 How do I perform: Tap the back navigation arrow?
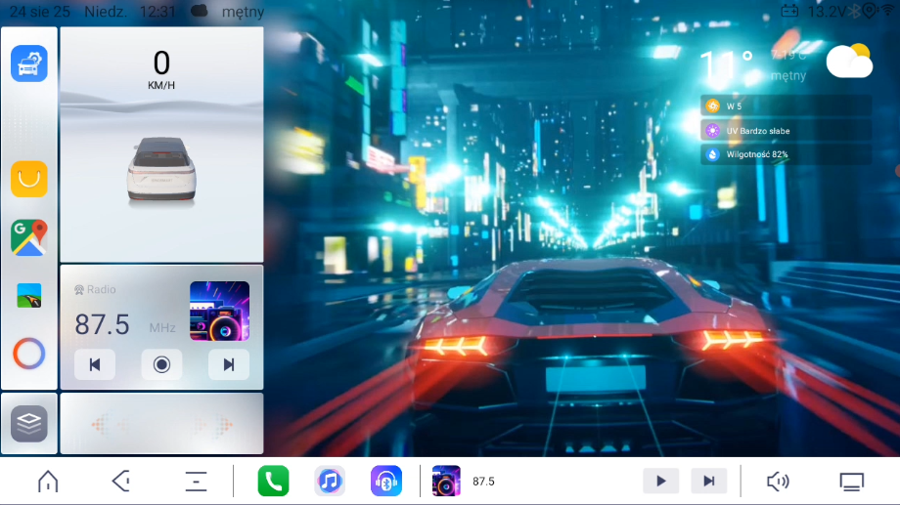[x=121, y=482]
